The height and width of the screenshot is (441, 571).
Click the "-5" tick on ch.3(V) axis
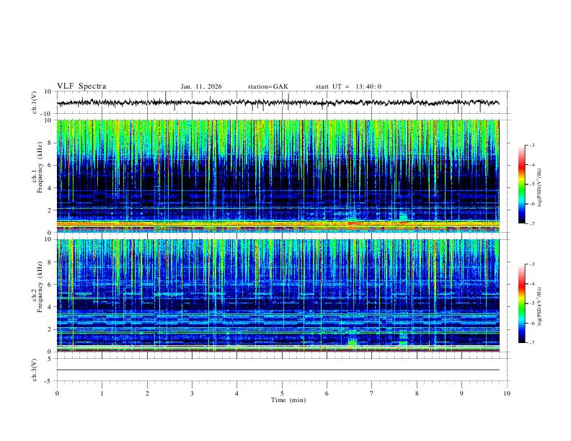(x=49, y=381)
